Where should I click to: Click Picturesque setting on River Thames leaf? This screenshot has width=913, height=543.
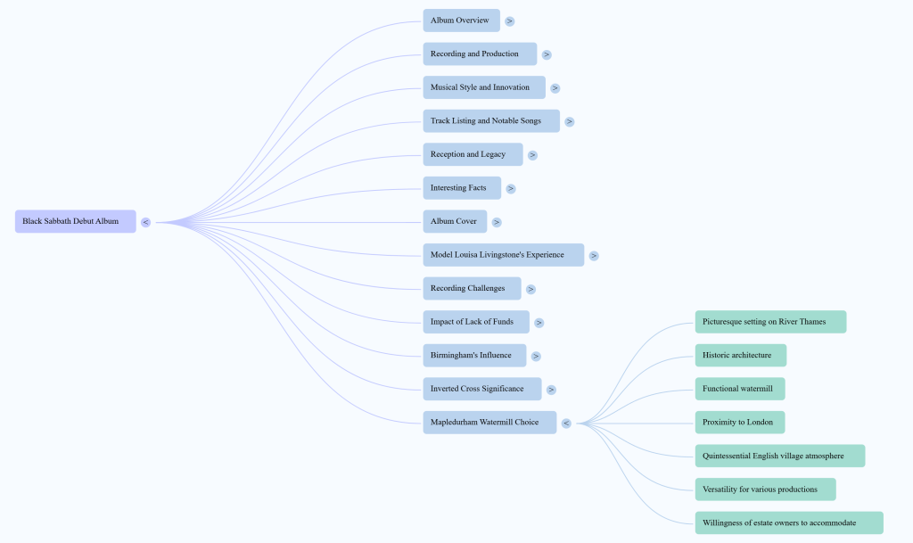click(x=770, y=322)
